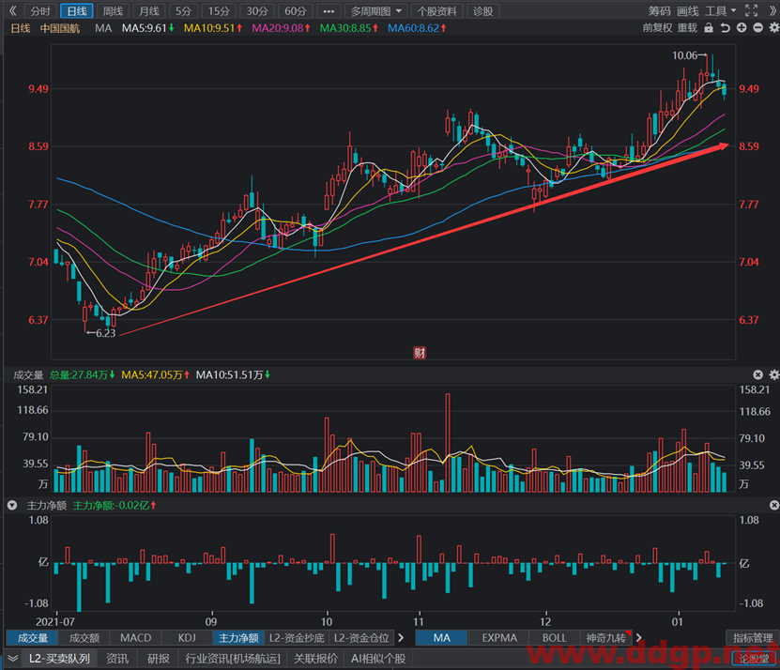Screen dimensions: 780x670
Task: Open 研报 research reports tab
Action: 159,659
